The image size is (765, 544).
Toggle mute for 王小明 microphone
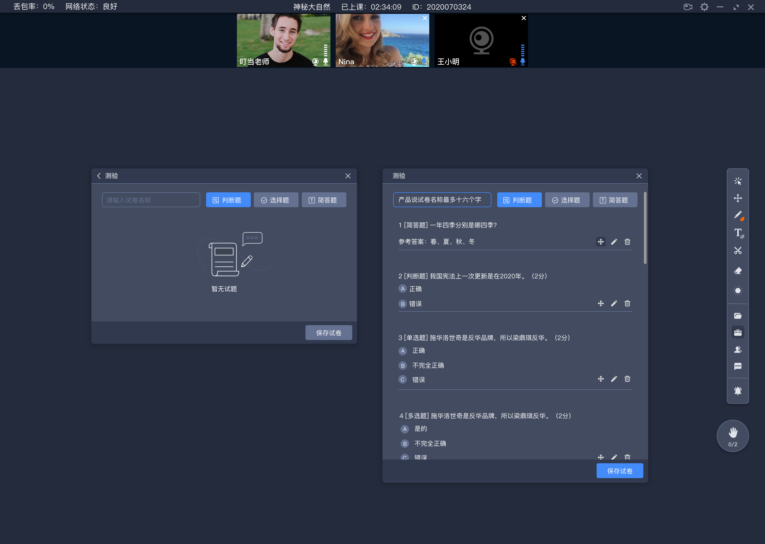[x=521, y=62]
